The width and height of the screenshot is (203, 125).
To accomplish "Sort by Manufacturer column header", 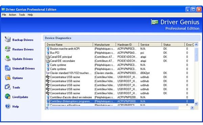I will click(104, 45).
